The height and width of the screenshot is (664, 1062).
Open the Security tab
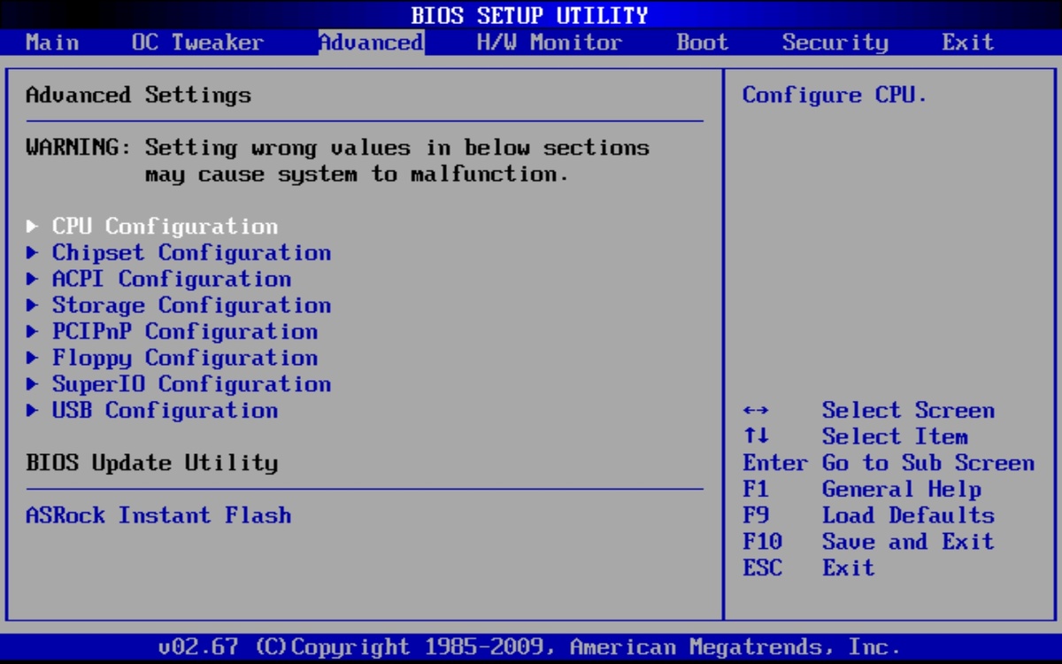coord(835,42)
